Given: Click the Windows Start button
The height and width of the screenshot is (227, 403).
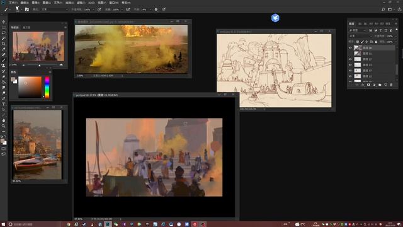Looking at the screenshot, I should pos(3,224).
